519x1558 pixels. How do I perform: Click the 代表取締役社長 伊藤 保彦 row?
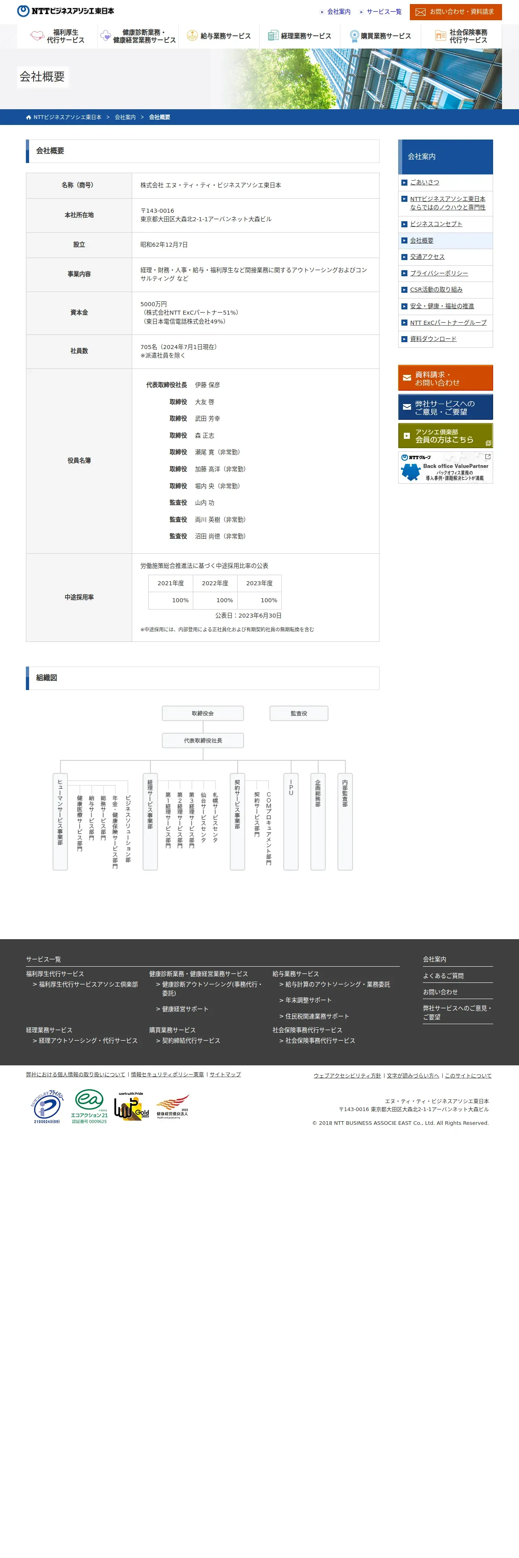[x=183, y=385]
